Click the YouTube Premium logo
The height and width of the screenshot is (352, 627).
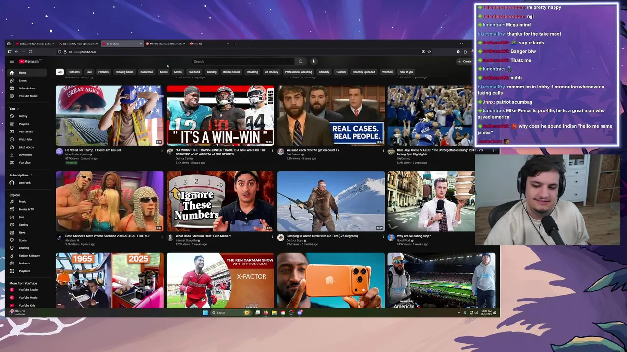point(28,61)
